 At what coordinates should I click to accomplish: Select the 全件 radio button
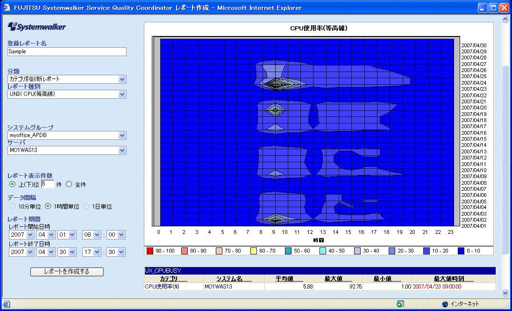[69, 184]
